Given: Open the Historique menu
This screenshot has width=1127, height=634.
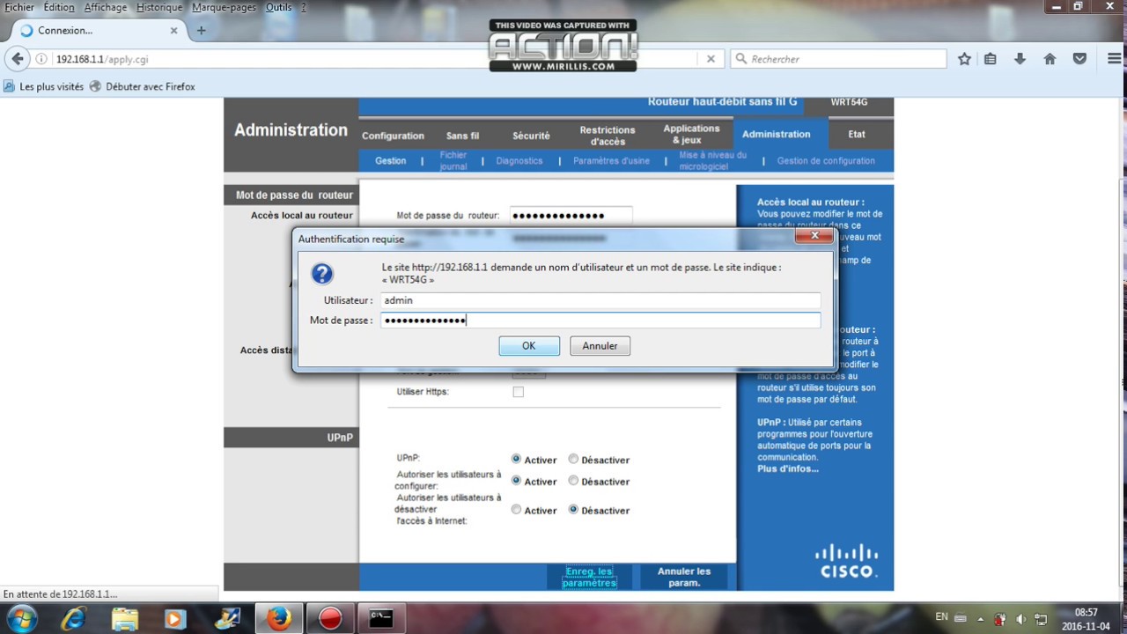Looking at the screenshot, I should pos(159,7).
